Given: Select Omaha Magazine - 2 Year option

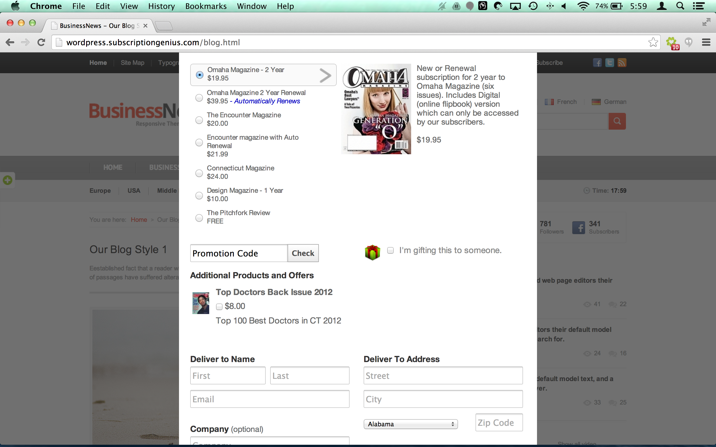Looking at the screenshot, I should coord(200,75).
